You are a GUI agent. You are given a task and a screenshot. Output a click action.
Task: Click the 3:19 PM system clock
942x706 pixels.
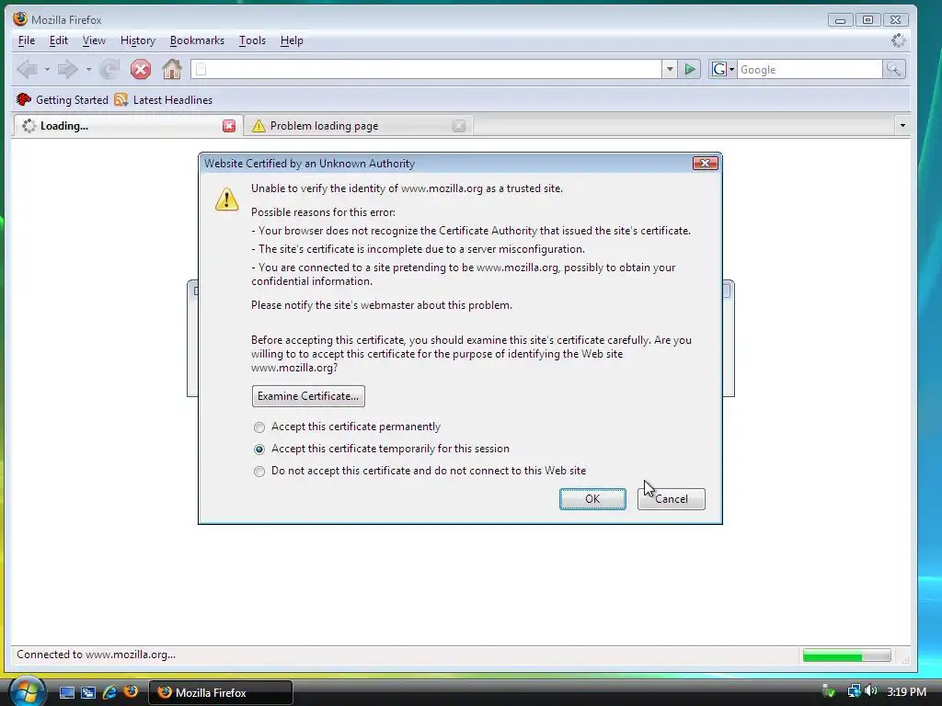coord(906,691)
